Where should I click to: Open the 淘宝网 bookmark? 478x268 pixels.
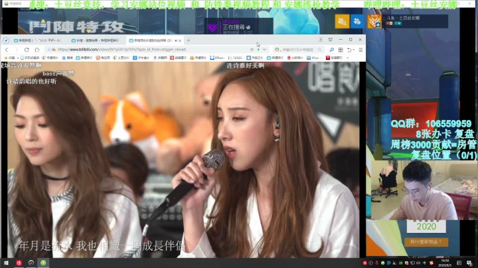pos(103,58)
